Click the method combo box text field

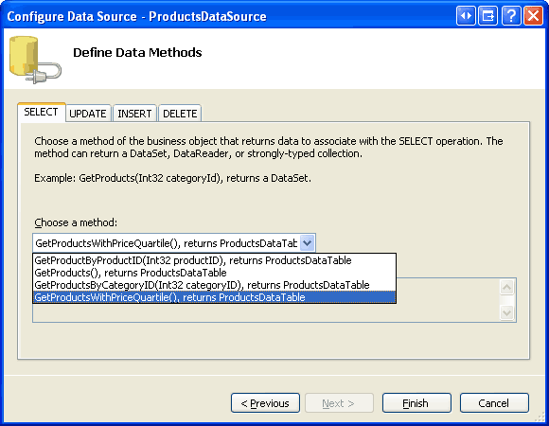click(x=167, y=243)
